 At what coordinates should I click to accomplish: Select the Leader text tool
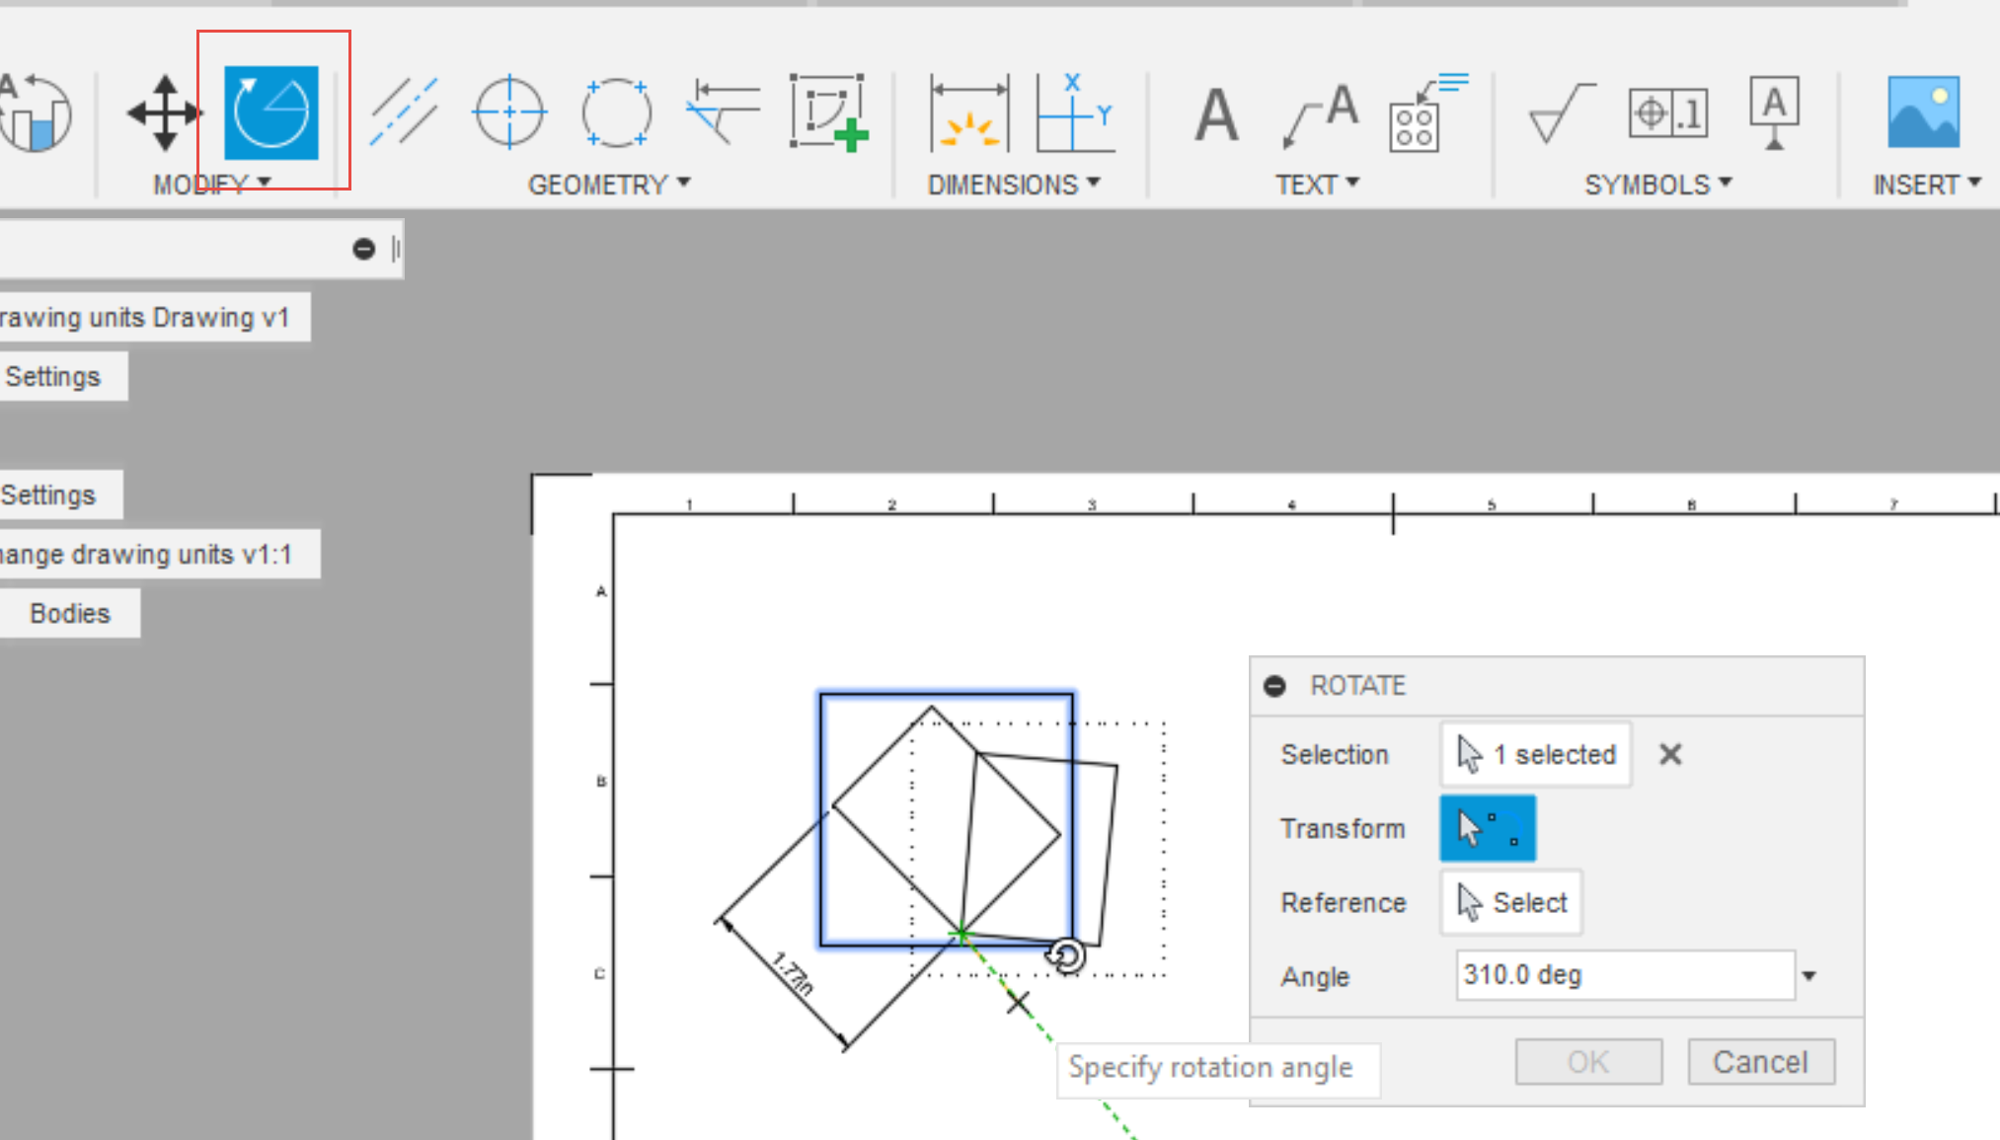1321,114
